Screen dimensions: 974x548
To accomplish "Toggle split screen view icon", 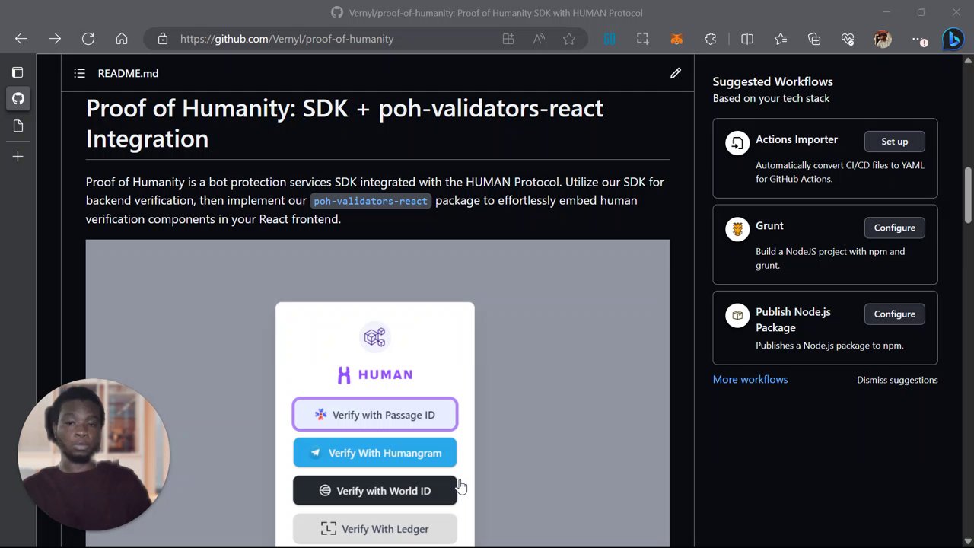I will [x=747, y=39].
